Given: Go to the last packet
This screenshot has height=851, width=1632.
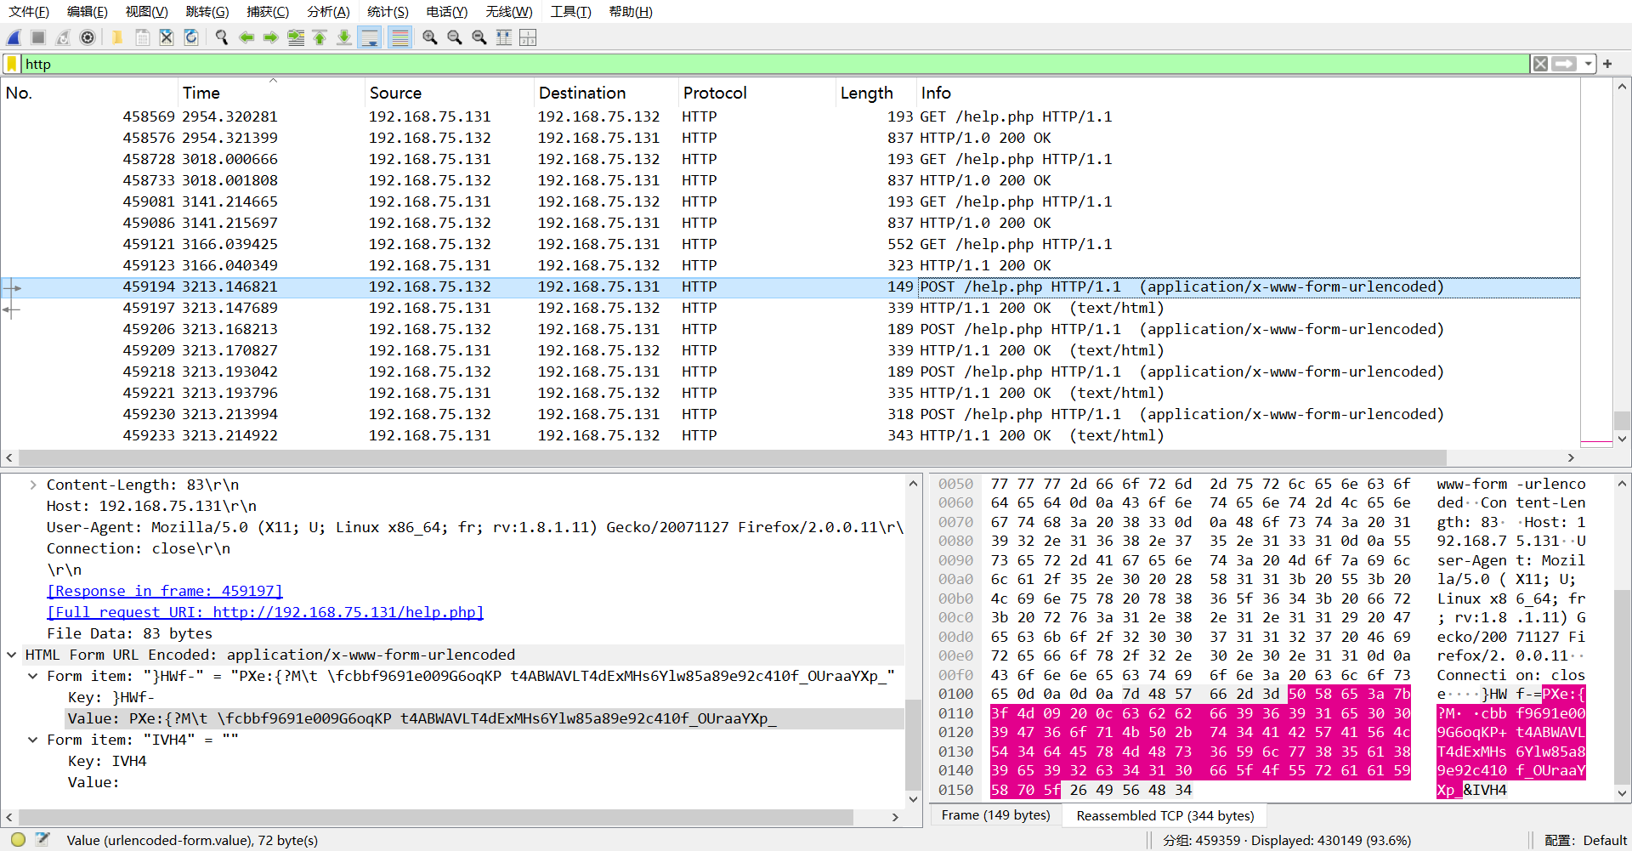Looking at the screenshot, I should (344, 37).
